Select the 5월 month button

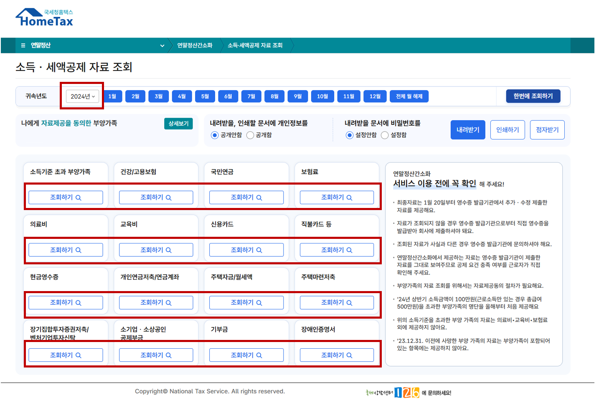[205, 96]
